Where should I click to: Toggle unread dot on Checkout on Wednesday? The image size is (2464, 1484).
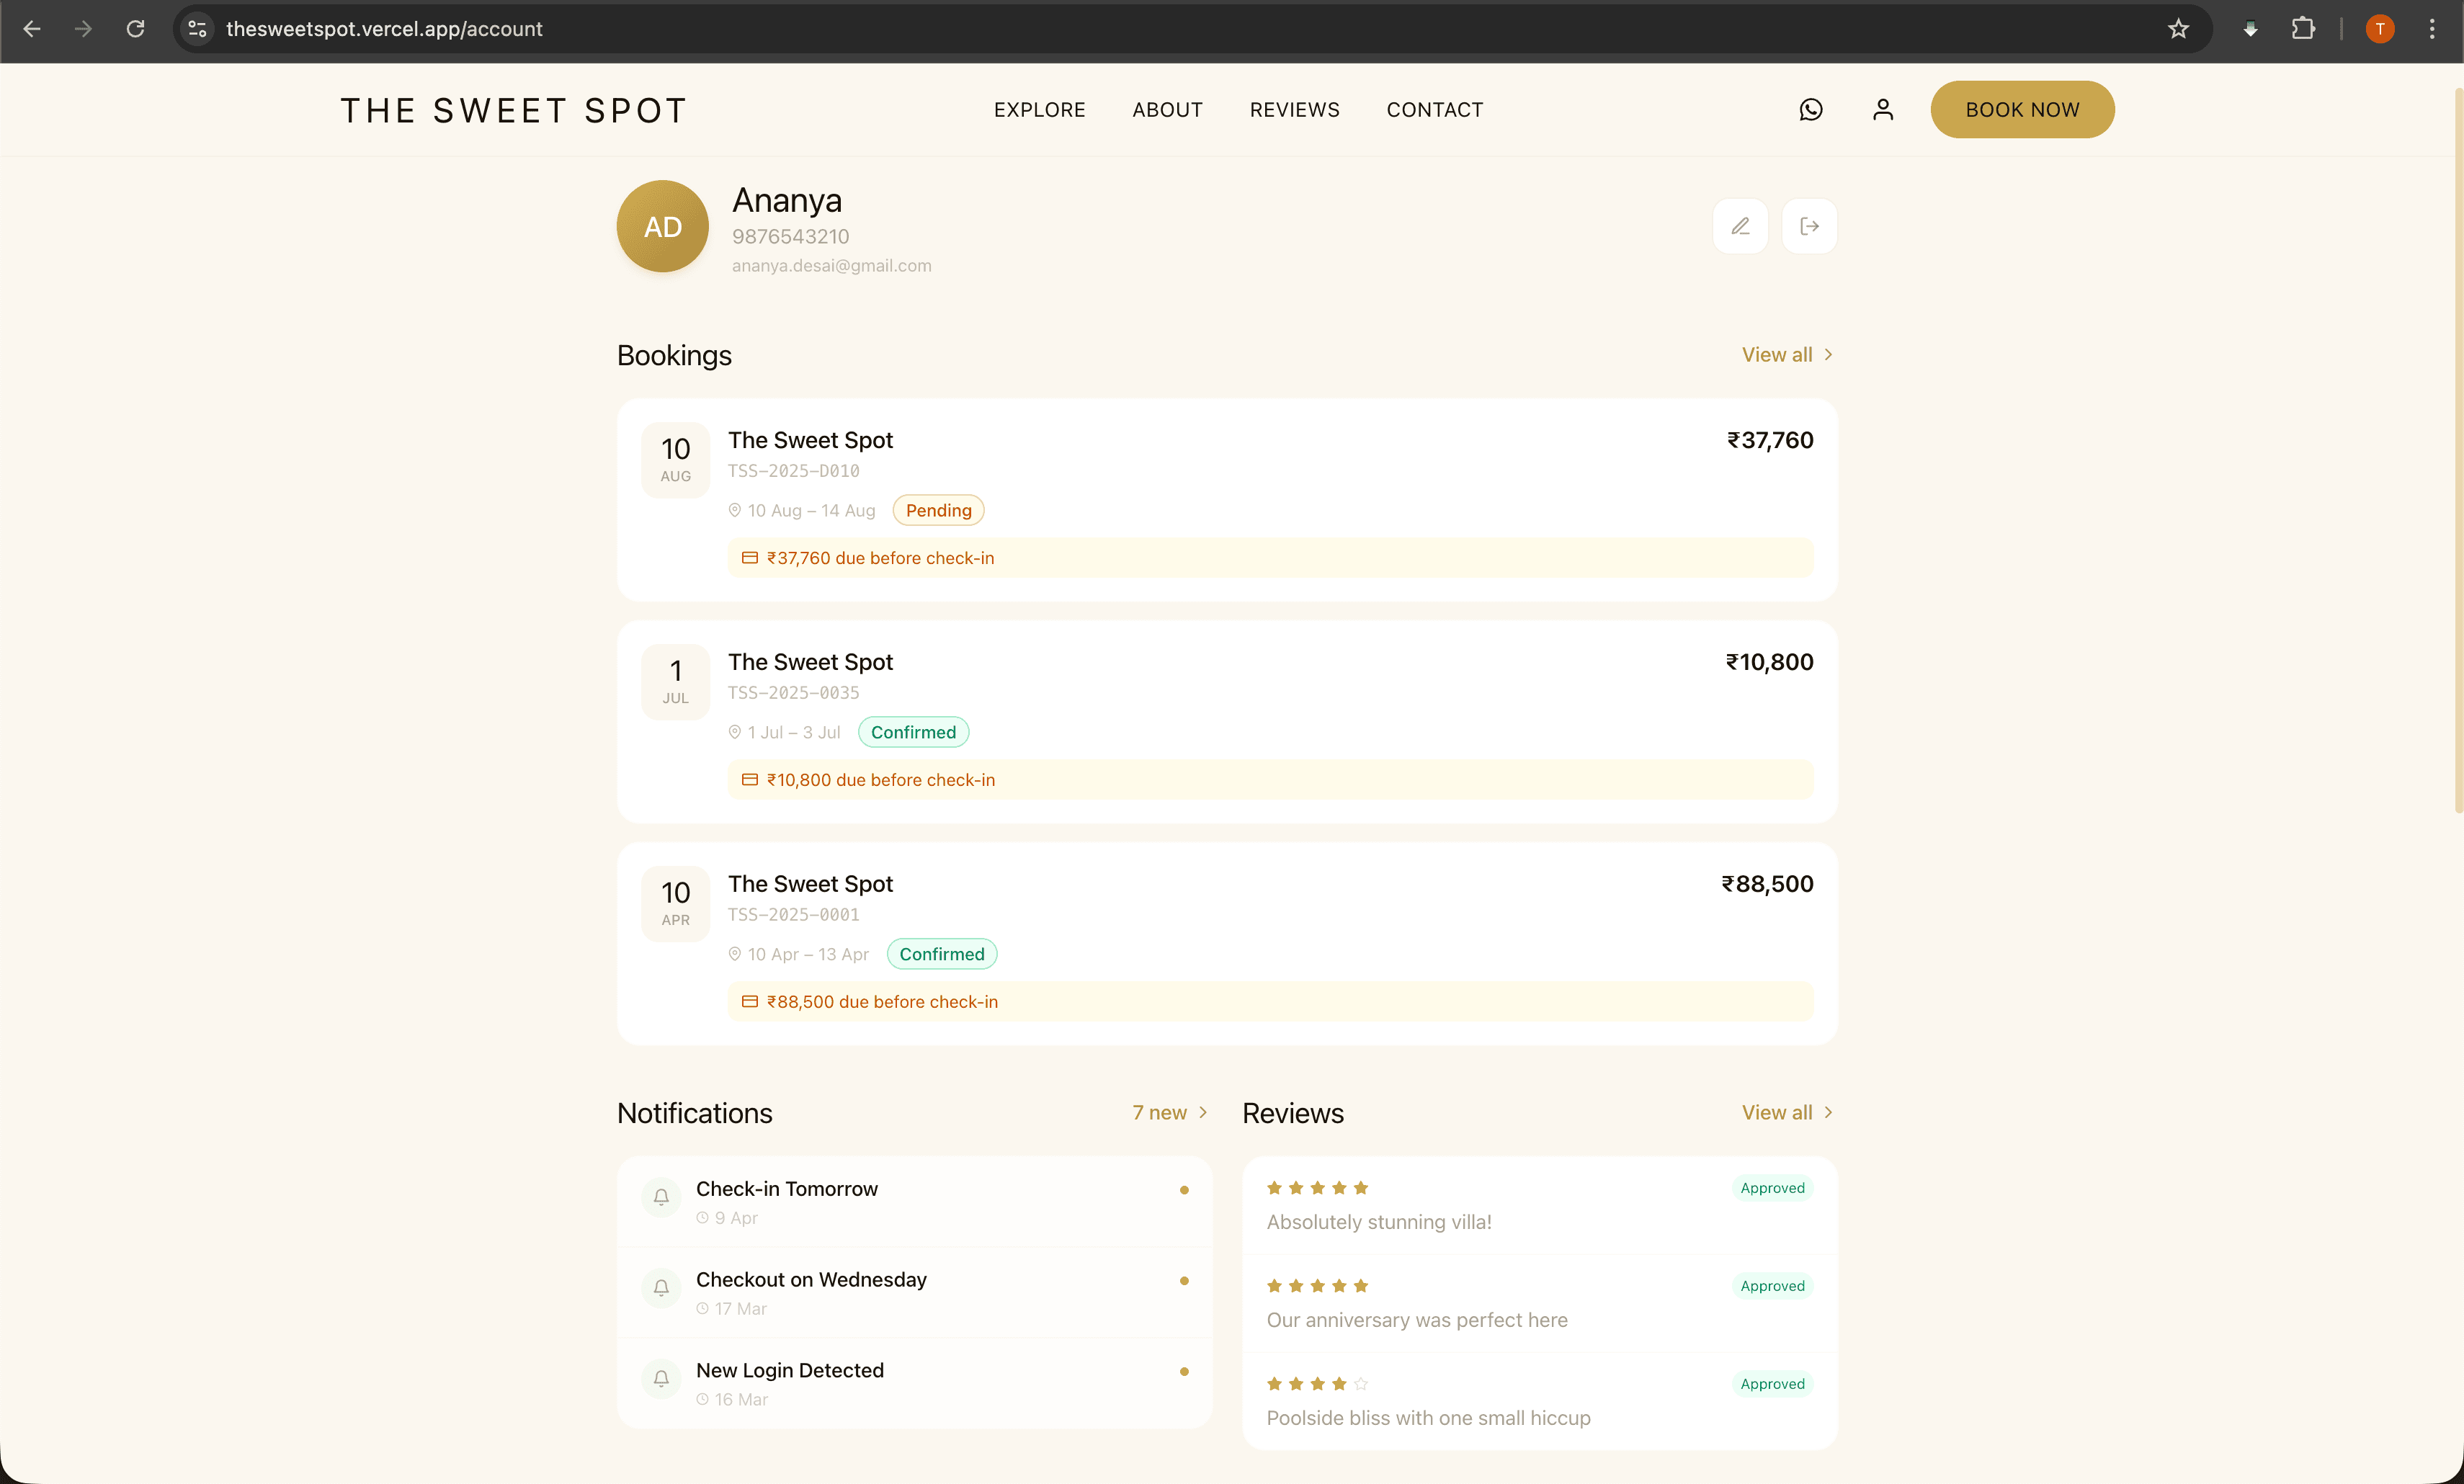(1184, 1280)
